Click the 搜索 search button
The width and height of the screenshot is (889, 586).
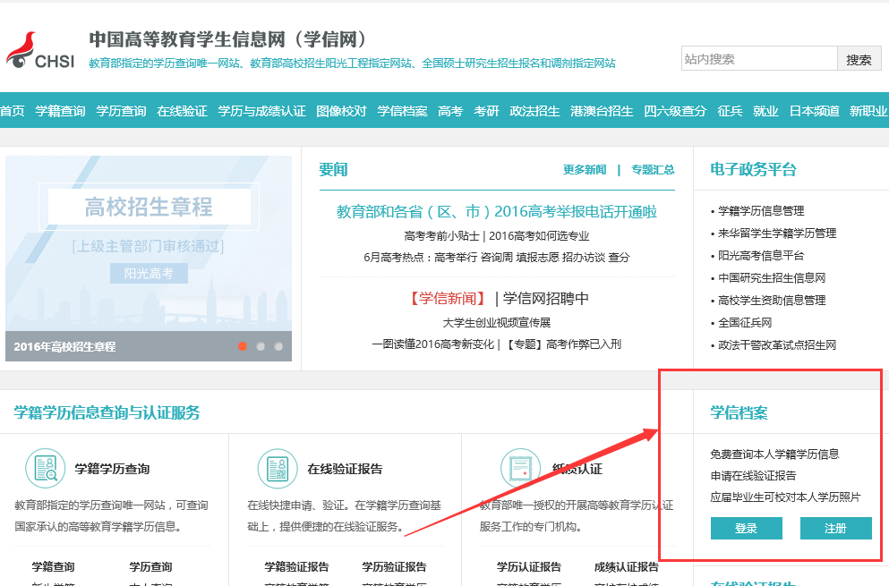[859, 59]
